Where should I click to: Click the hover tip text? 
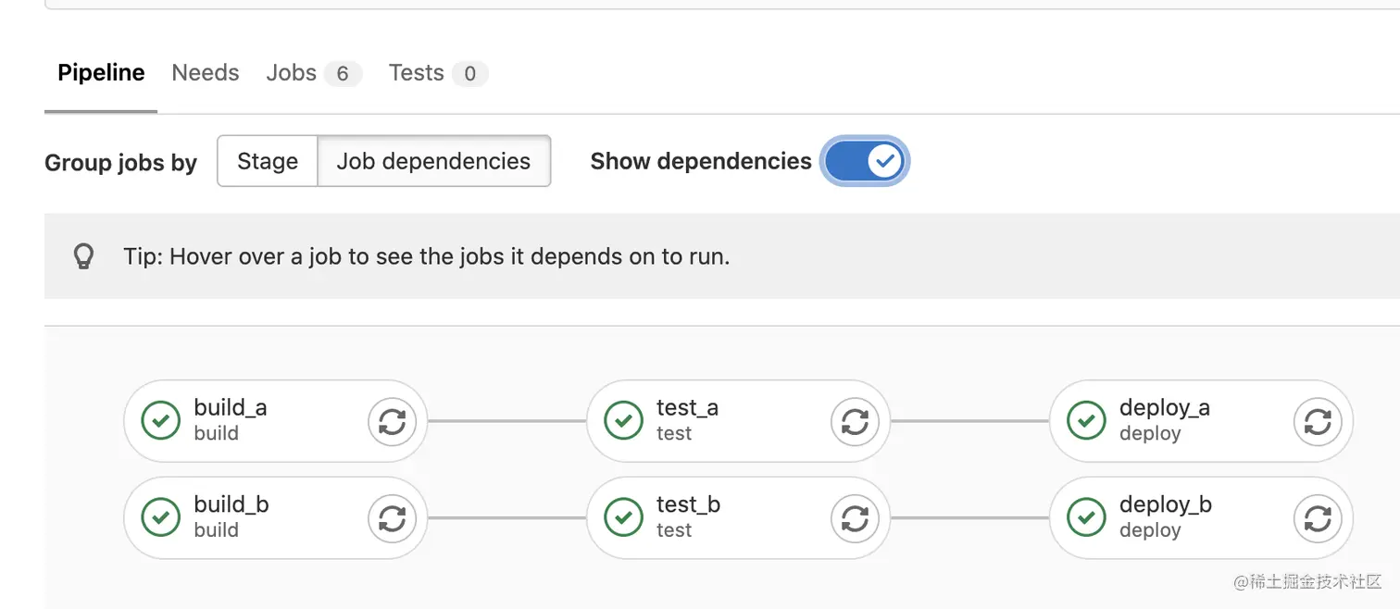427,256
